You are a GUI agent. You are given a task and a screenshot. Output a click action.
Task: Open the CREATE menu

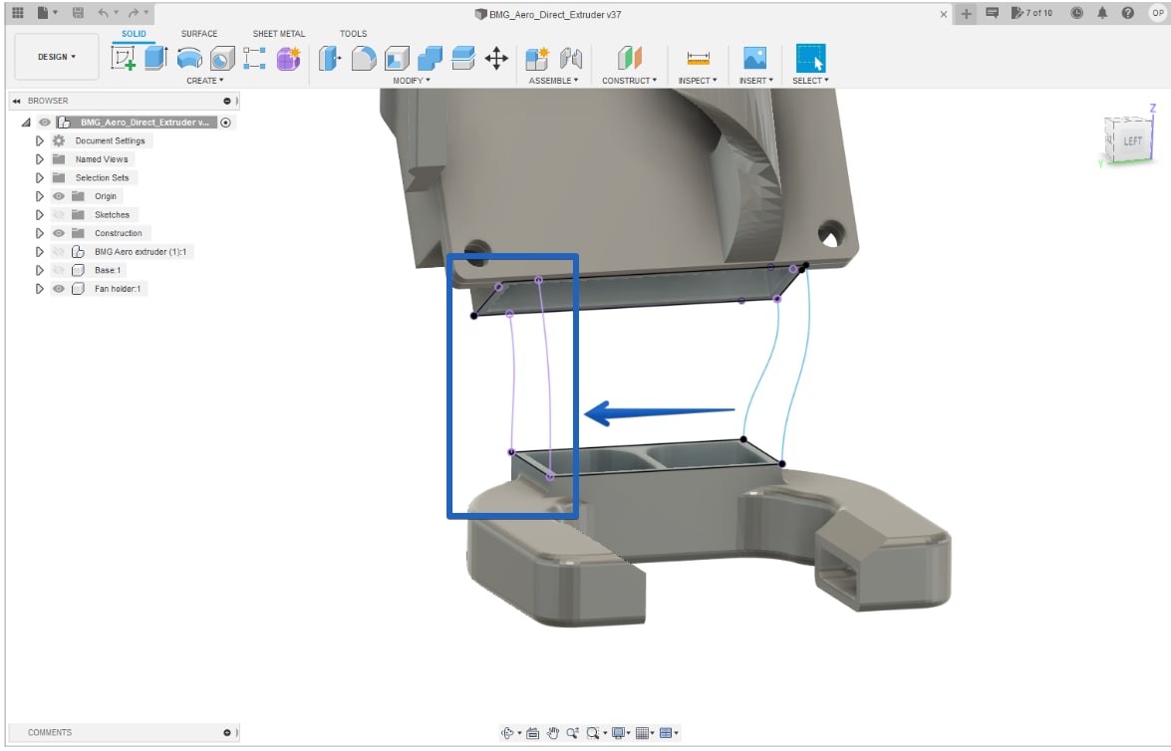[205, 81]
